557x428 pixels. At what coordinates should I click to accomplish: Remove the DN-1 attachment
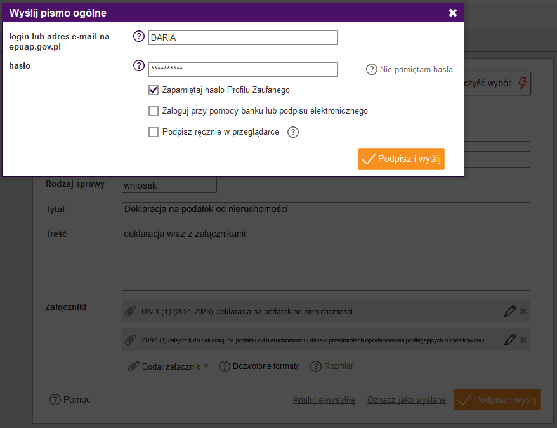523,311
